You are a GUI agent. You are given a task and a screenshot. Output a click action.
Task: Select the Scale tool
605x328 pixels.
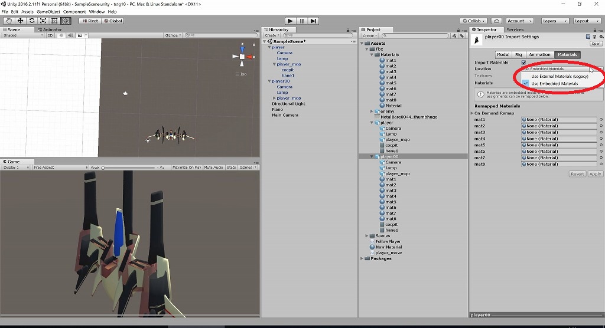pyautogui.click(x=43, y=21)
